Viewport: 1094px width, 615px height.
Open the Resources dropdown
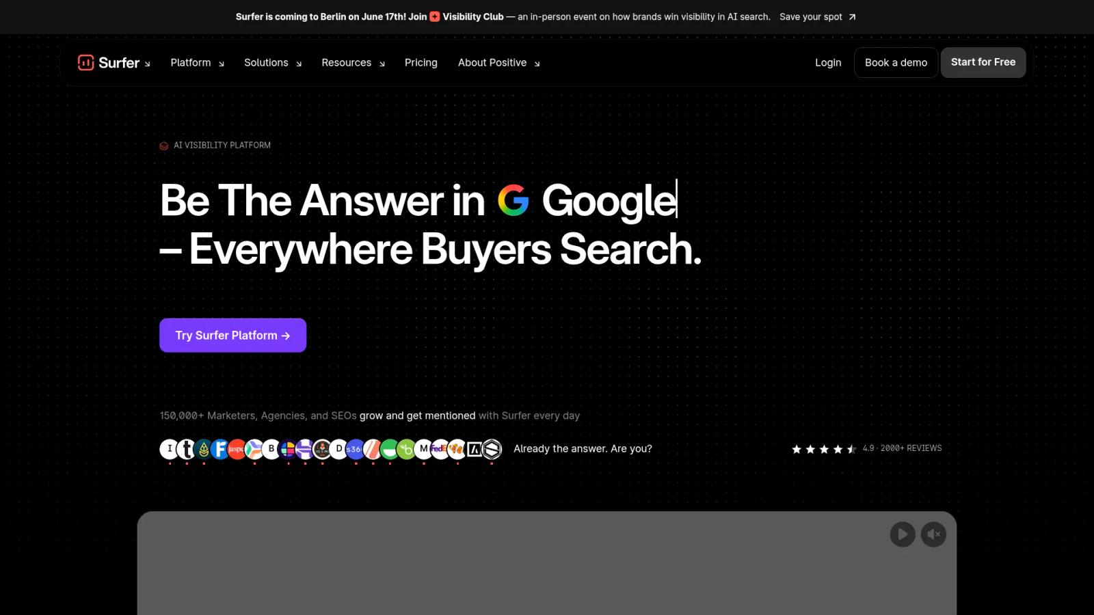[353, 62]
